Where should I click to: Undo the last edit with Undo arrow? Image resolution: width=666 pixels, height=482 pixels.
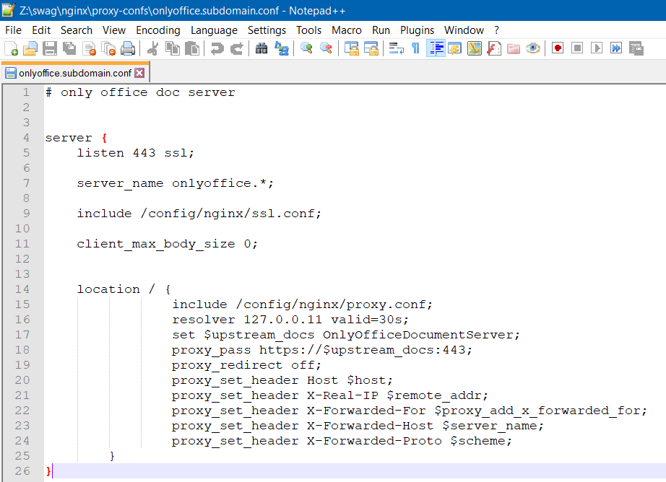pos(217,48)
